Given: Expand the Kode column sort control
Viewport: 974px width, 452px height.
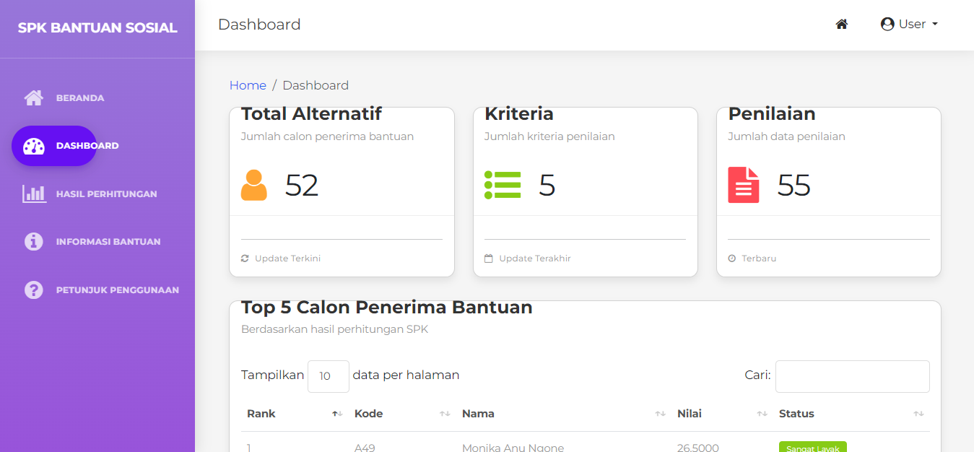Looking at the screenshot, I should (x=444, y=414).
